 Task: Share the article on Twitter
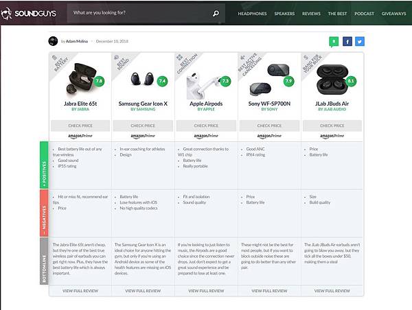click(360, 41)
